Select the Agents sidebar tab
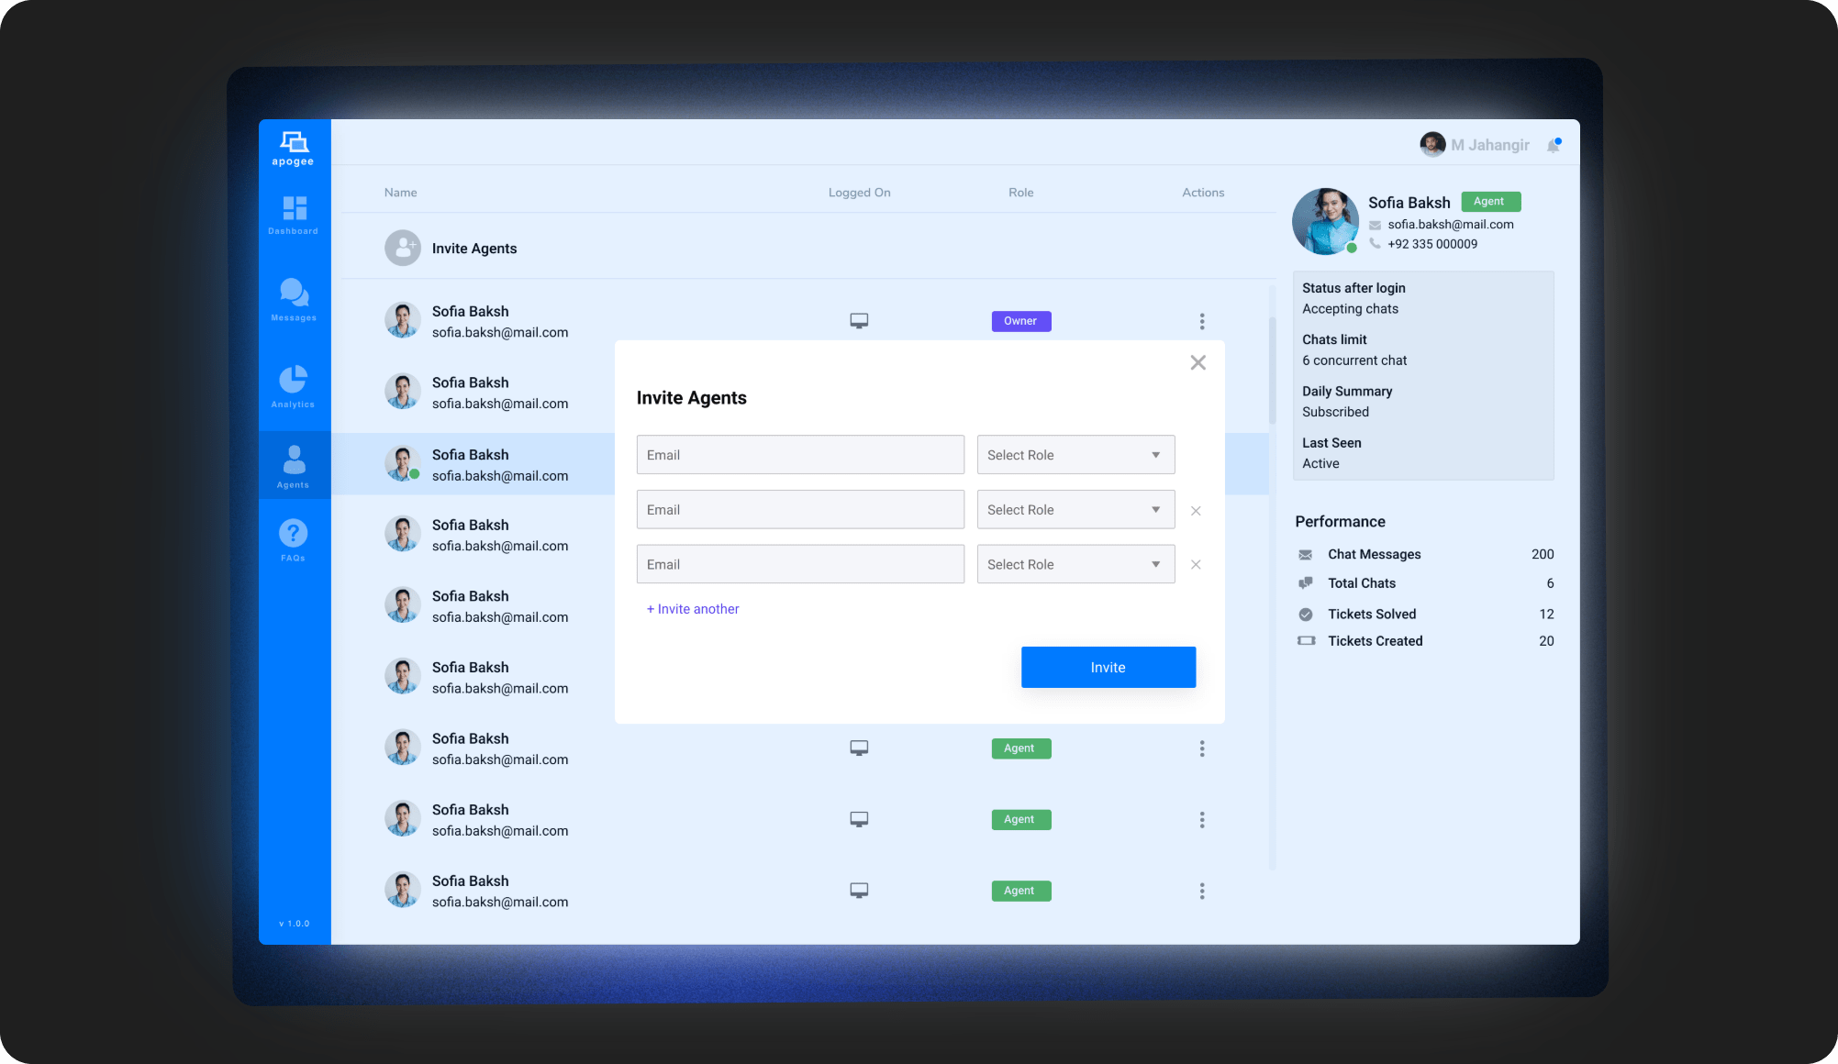The image size is (1838, 1064). (294, 465)
